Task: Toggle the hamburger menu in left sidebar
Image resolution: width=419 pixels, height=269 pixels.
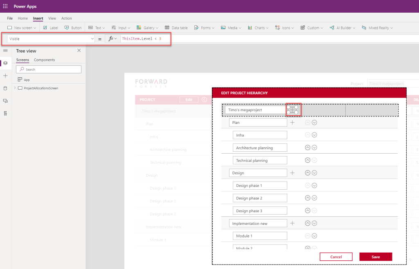Action: pyautogui.click(x=5, y=50)
